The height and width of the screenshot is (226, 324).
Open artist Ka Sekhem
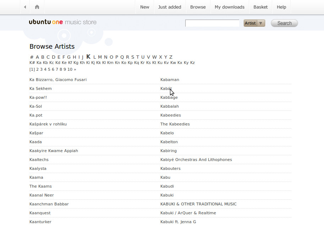pos(40,88)
